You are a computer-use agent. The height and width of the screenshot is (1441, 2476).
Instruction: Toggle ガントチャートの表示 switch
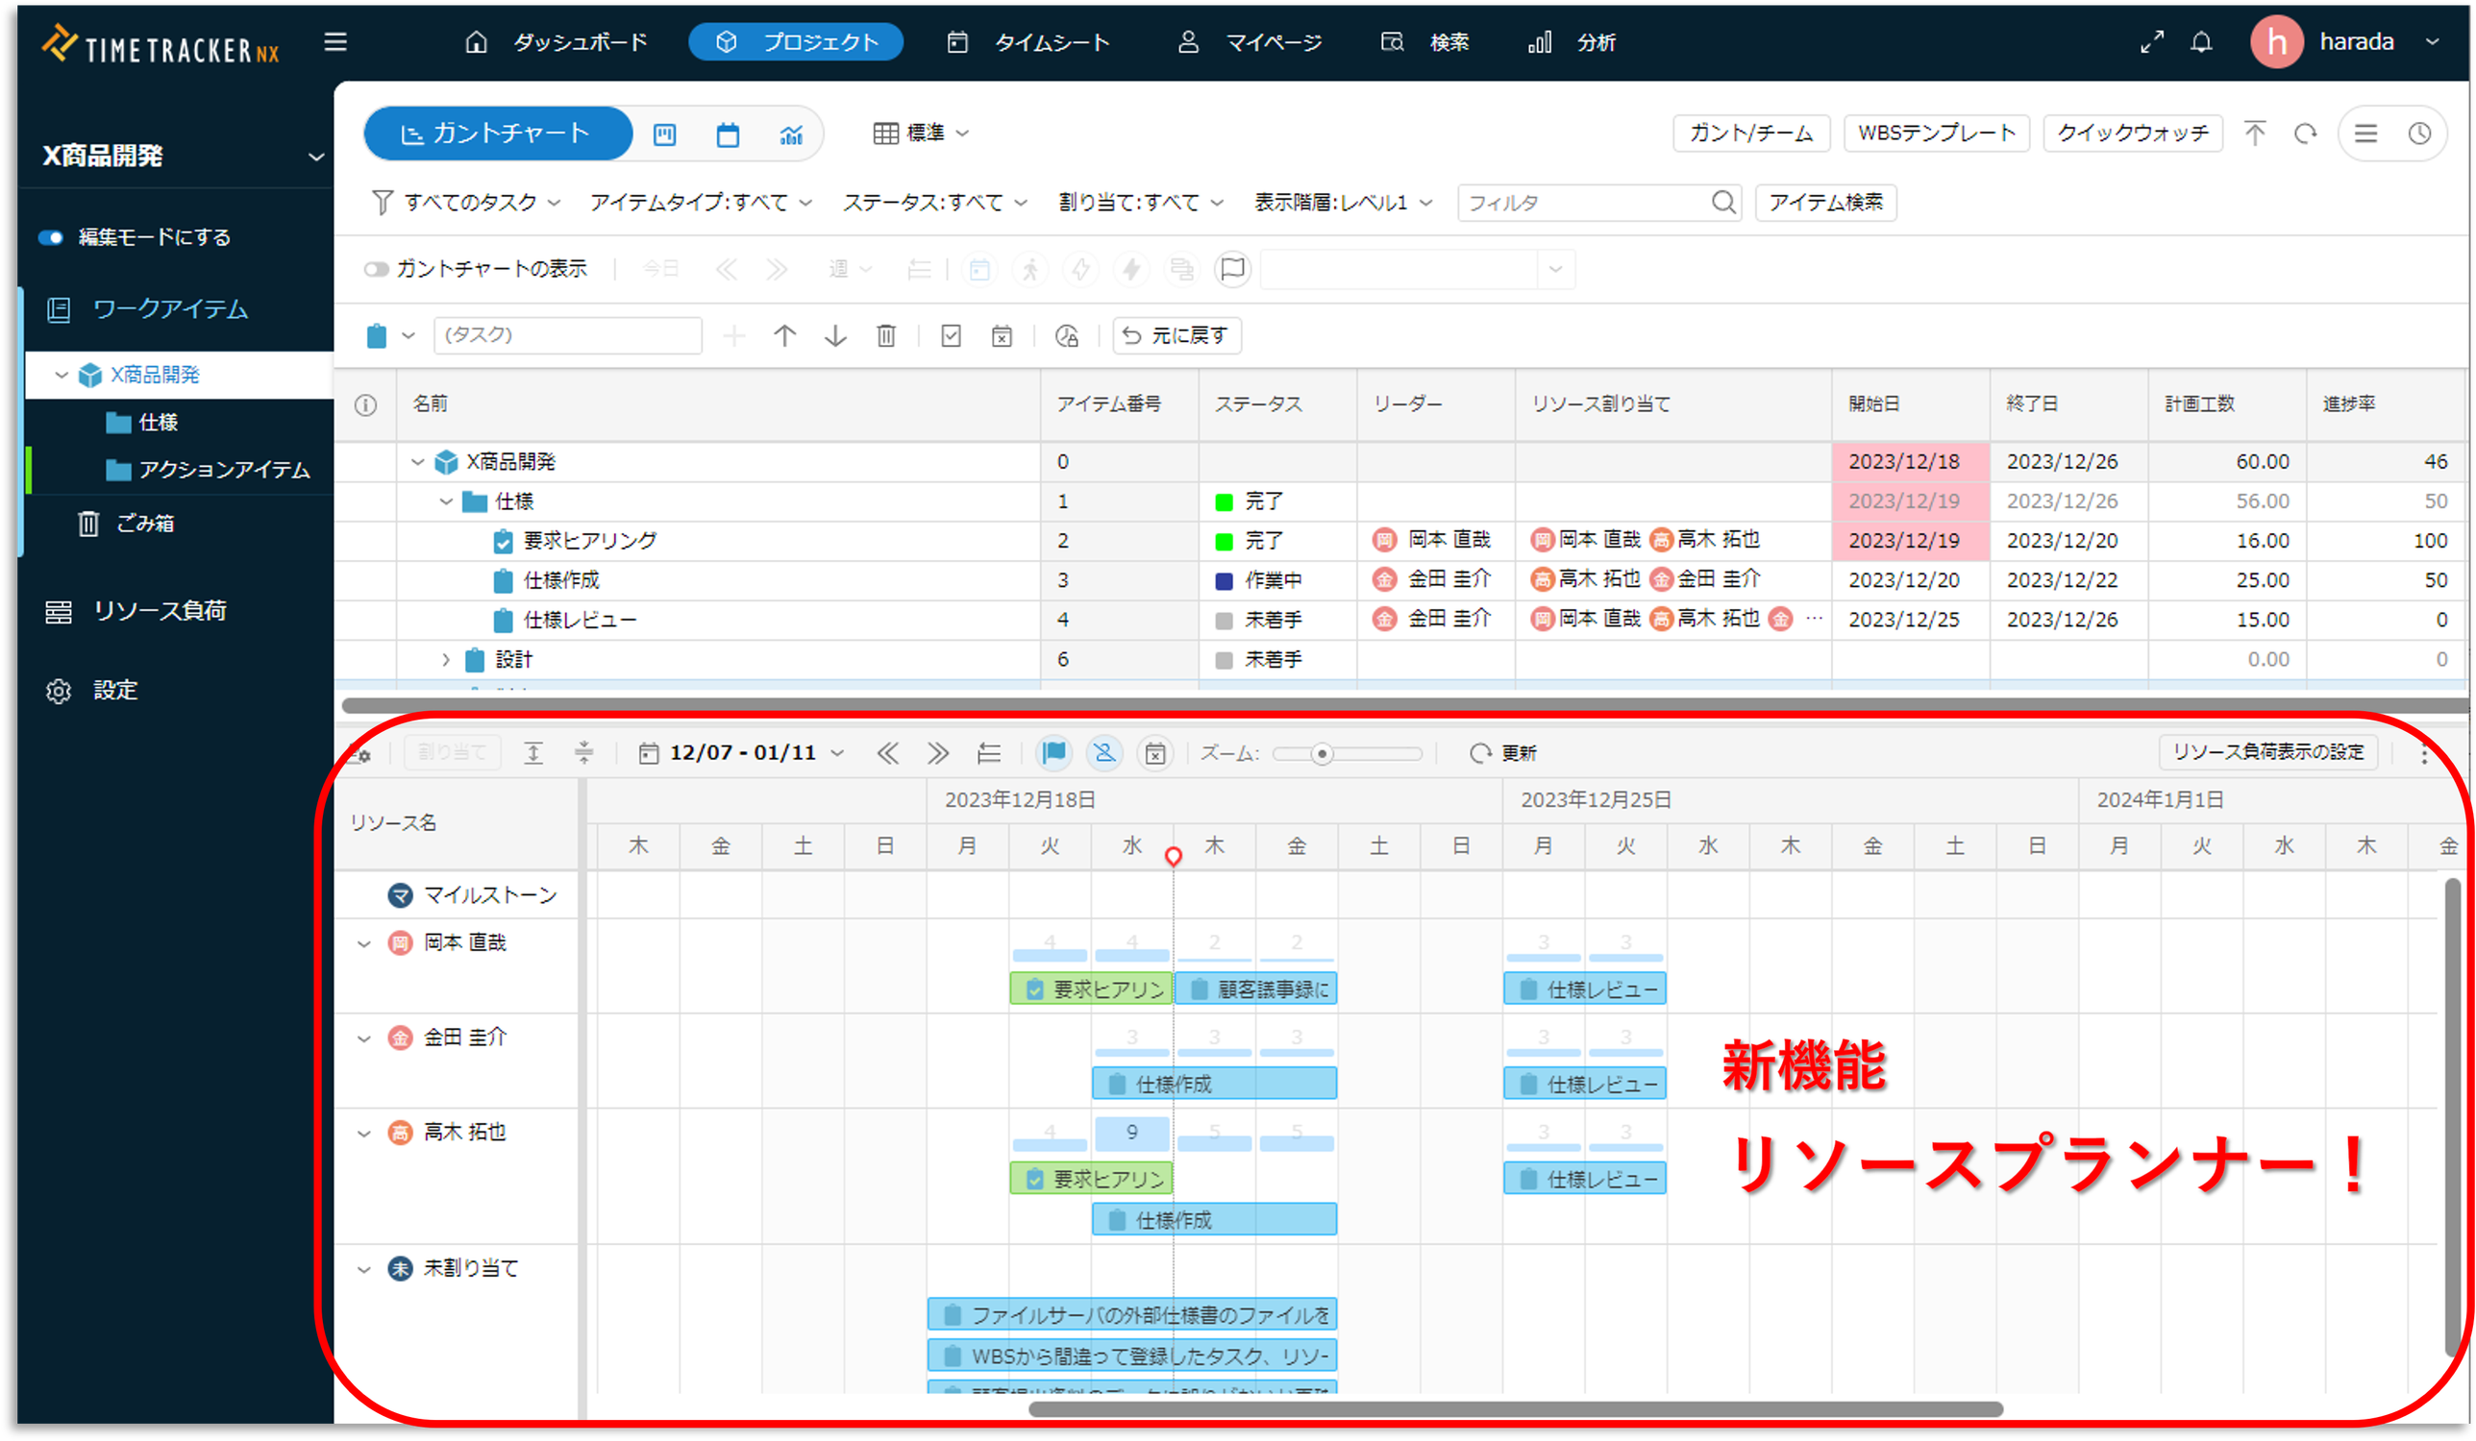coord(377,269)
